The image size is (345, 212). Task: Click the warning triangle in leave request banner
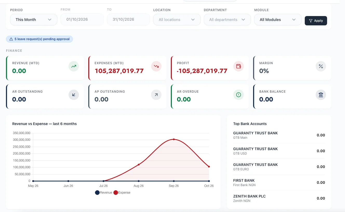click(x=11, y=39)
